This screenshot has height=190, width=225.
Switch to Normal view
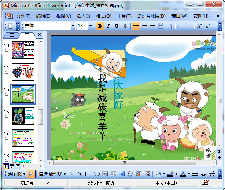[6, 166]
